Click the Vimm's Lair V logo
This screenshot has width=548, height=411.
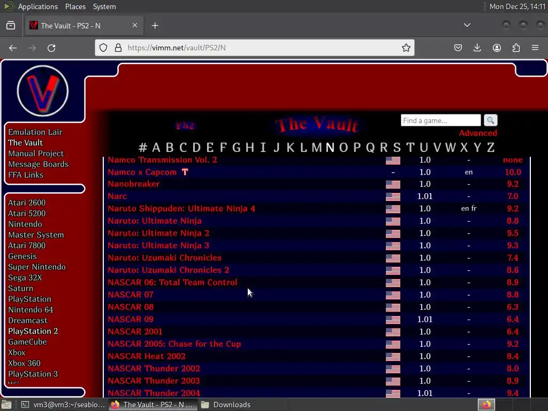(43, 91)
